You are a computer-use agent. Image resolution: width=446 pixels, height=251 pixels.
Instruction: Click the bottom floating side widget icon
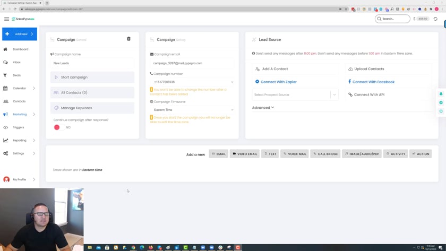click(x=441, y=111)
